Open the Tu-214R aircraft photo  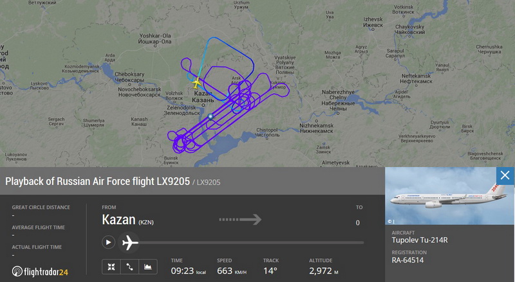449,196
